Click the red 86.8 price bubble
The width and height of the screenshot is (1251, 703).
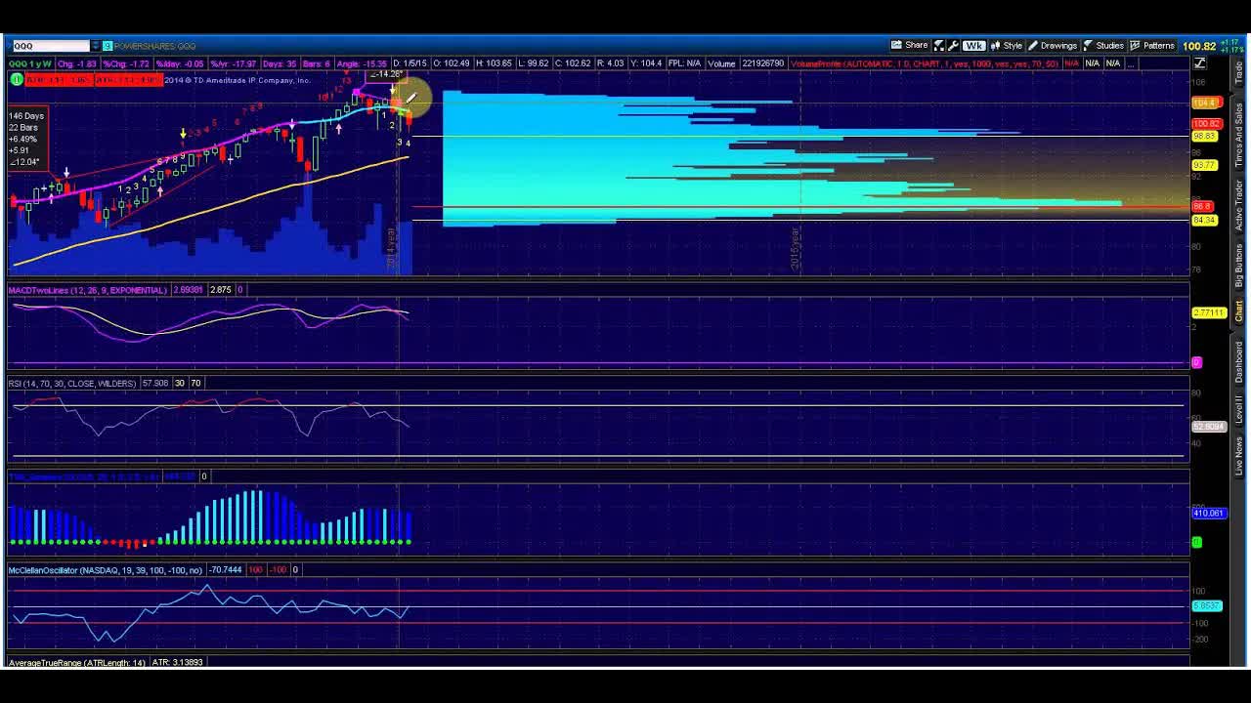coord(1203,207)
